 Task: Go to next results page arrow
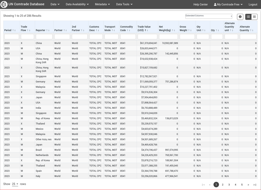248,184
